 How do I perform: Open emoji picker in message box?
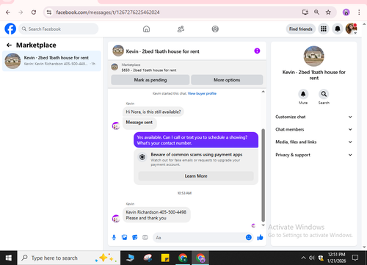pos(249,237)
